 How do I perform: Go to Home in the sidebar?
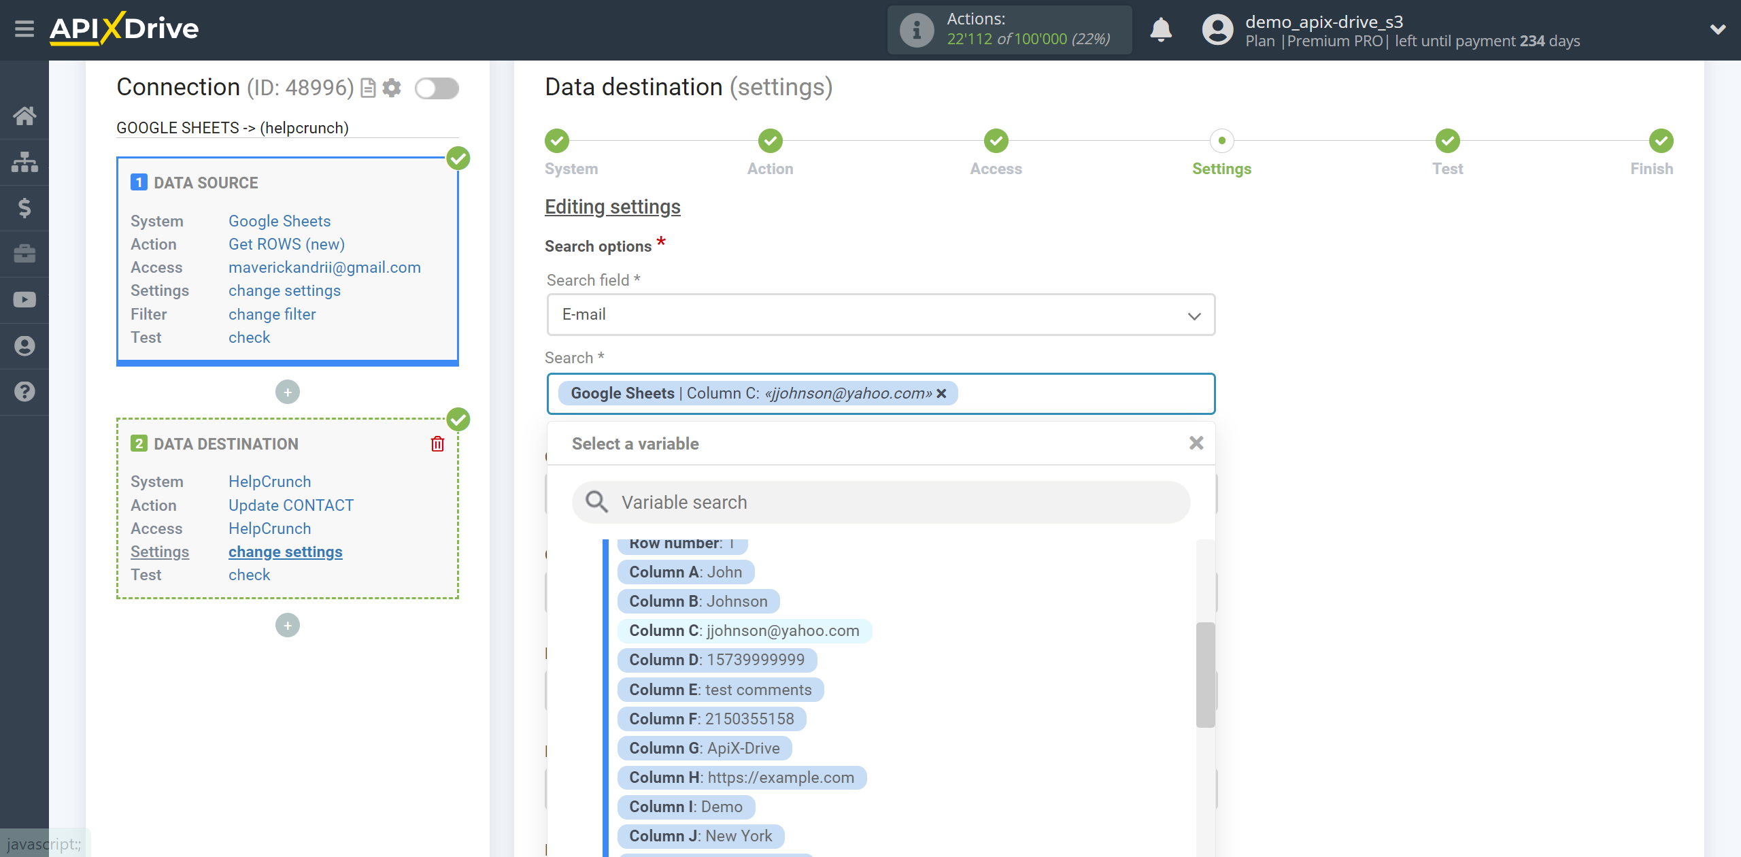click(24, 116)
